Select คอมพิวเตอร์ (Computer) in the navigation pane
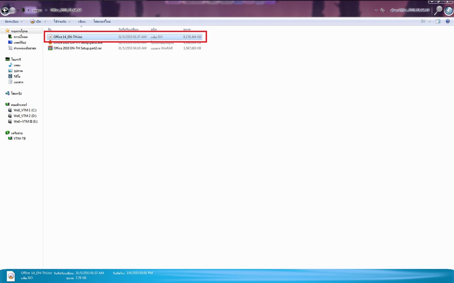 coord(19,105)
